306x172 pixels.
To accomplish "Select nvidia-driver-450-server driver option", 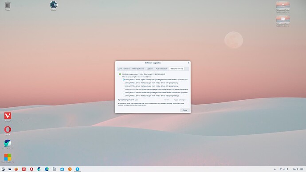I will tap(155, 93).
